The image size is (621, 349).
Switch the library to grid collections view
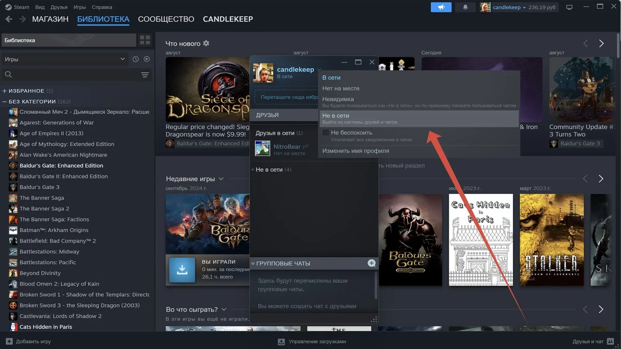point(145,40)
